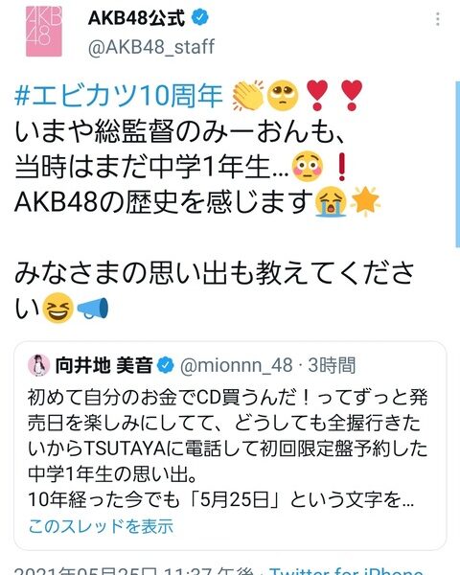Open the @AKB48_staff handle
The height and width of the screenshot is (575, 460).
click(151, 47)
